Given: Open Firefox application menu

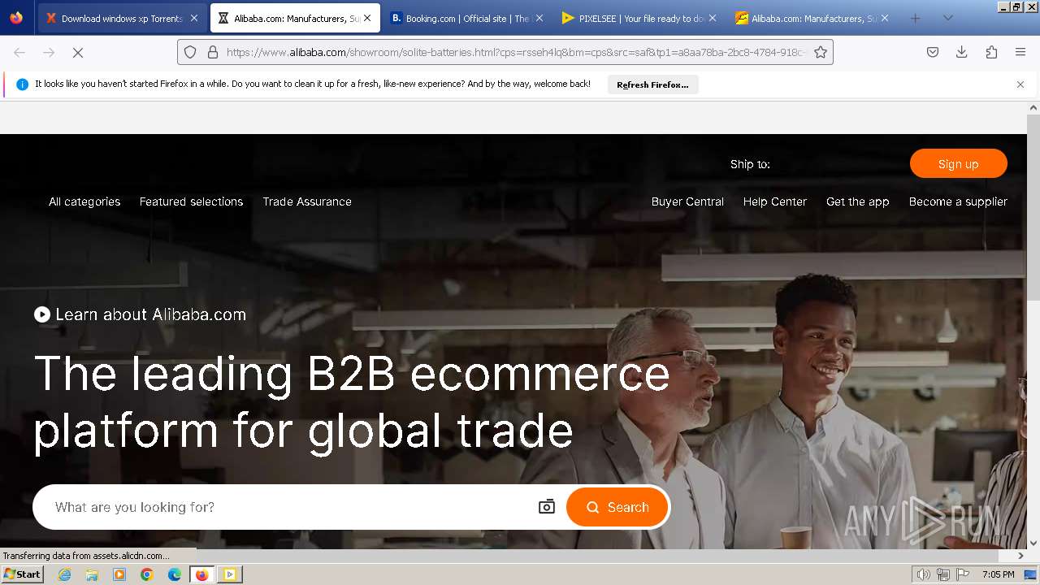Looking at the screenshot, I should point(1020,52).
